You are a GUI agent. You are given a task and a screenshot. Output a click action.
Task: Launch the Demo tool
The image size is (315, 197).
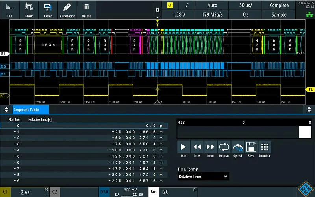pos(48,10)
